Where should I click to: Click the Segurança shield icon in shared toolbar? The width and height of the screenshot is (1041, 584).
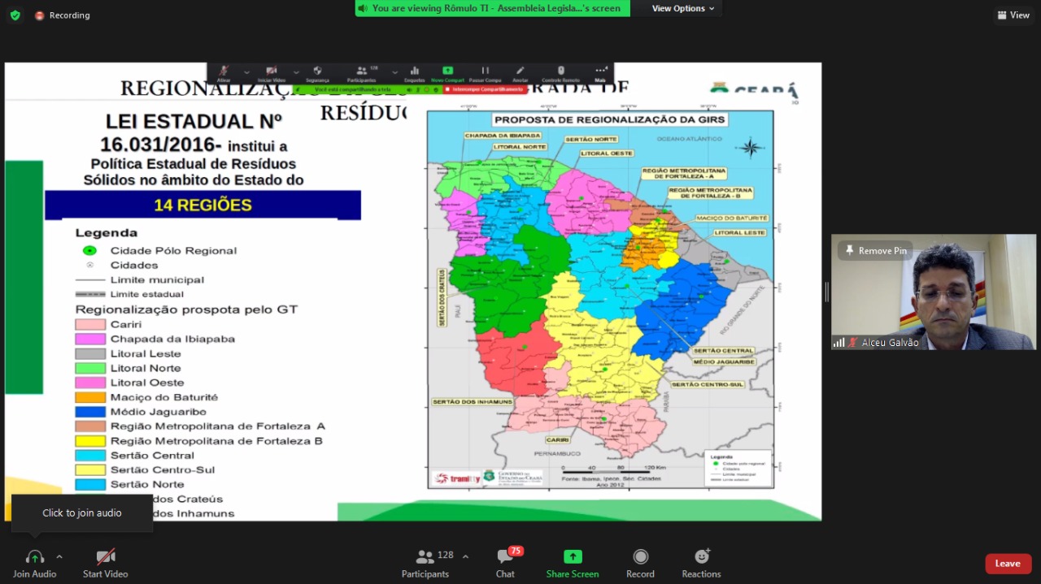coord(317,72)
